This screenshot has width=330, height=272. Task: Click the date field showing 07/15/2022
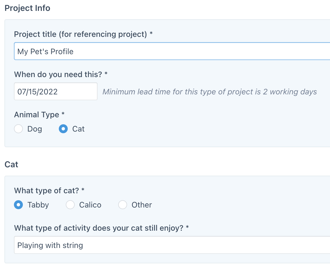[x=55, y=91]
